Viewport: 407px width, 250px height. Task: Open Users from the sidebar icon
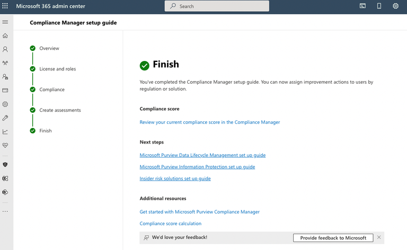click(5, 49)
